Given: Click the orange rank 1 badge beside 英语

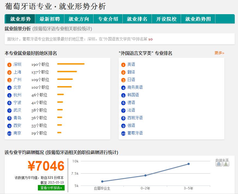Looking at the screenshot, I should (123, 65).
